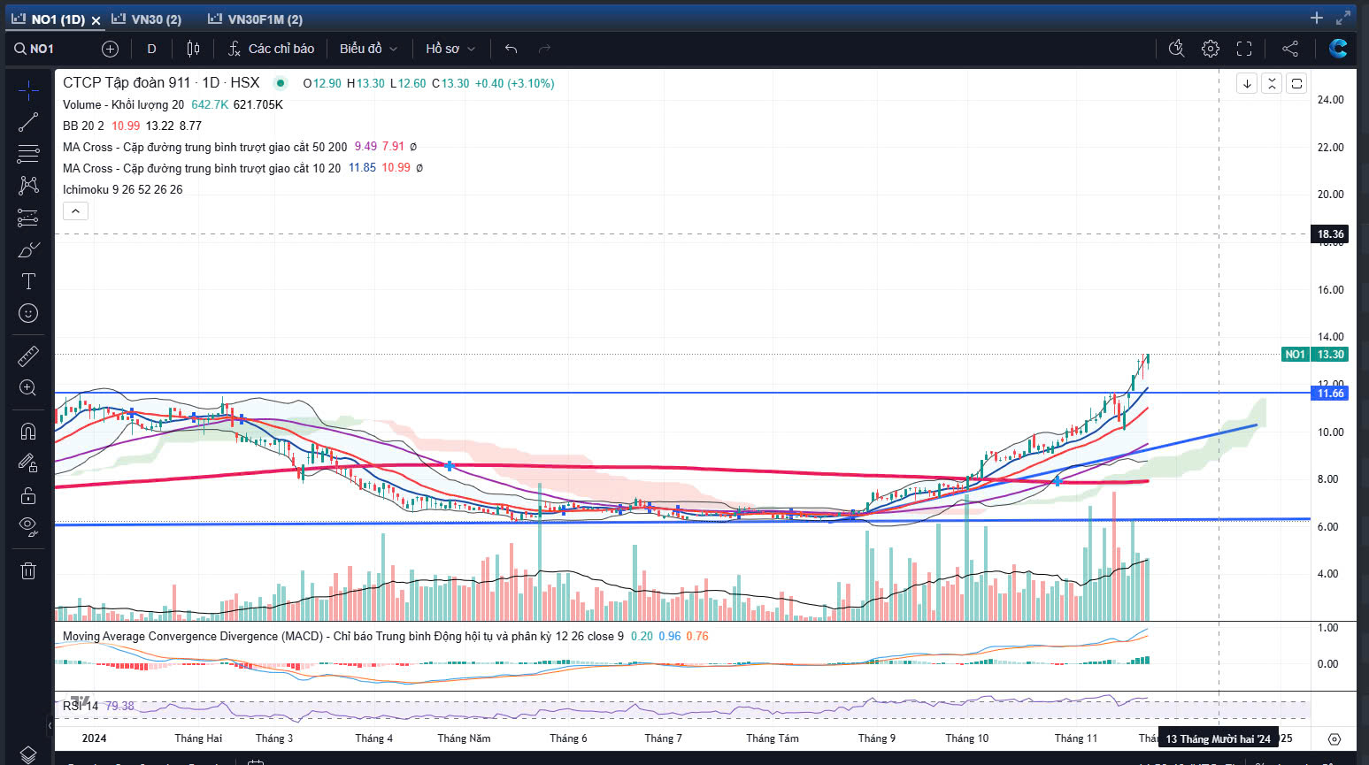1369x765 pixels.
Task: Click the blue C logo icon
Action: coord(1338,49)
